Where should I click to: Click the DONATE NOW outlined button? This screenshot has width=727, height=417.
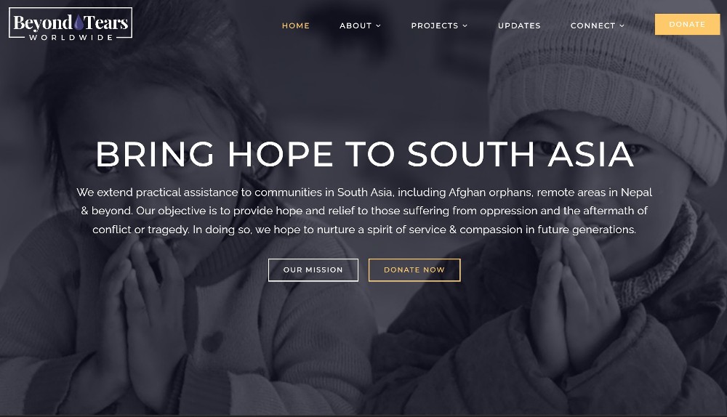[x=414, y=270]
